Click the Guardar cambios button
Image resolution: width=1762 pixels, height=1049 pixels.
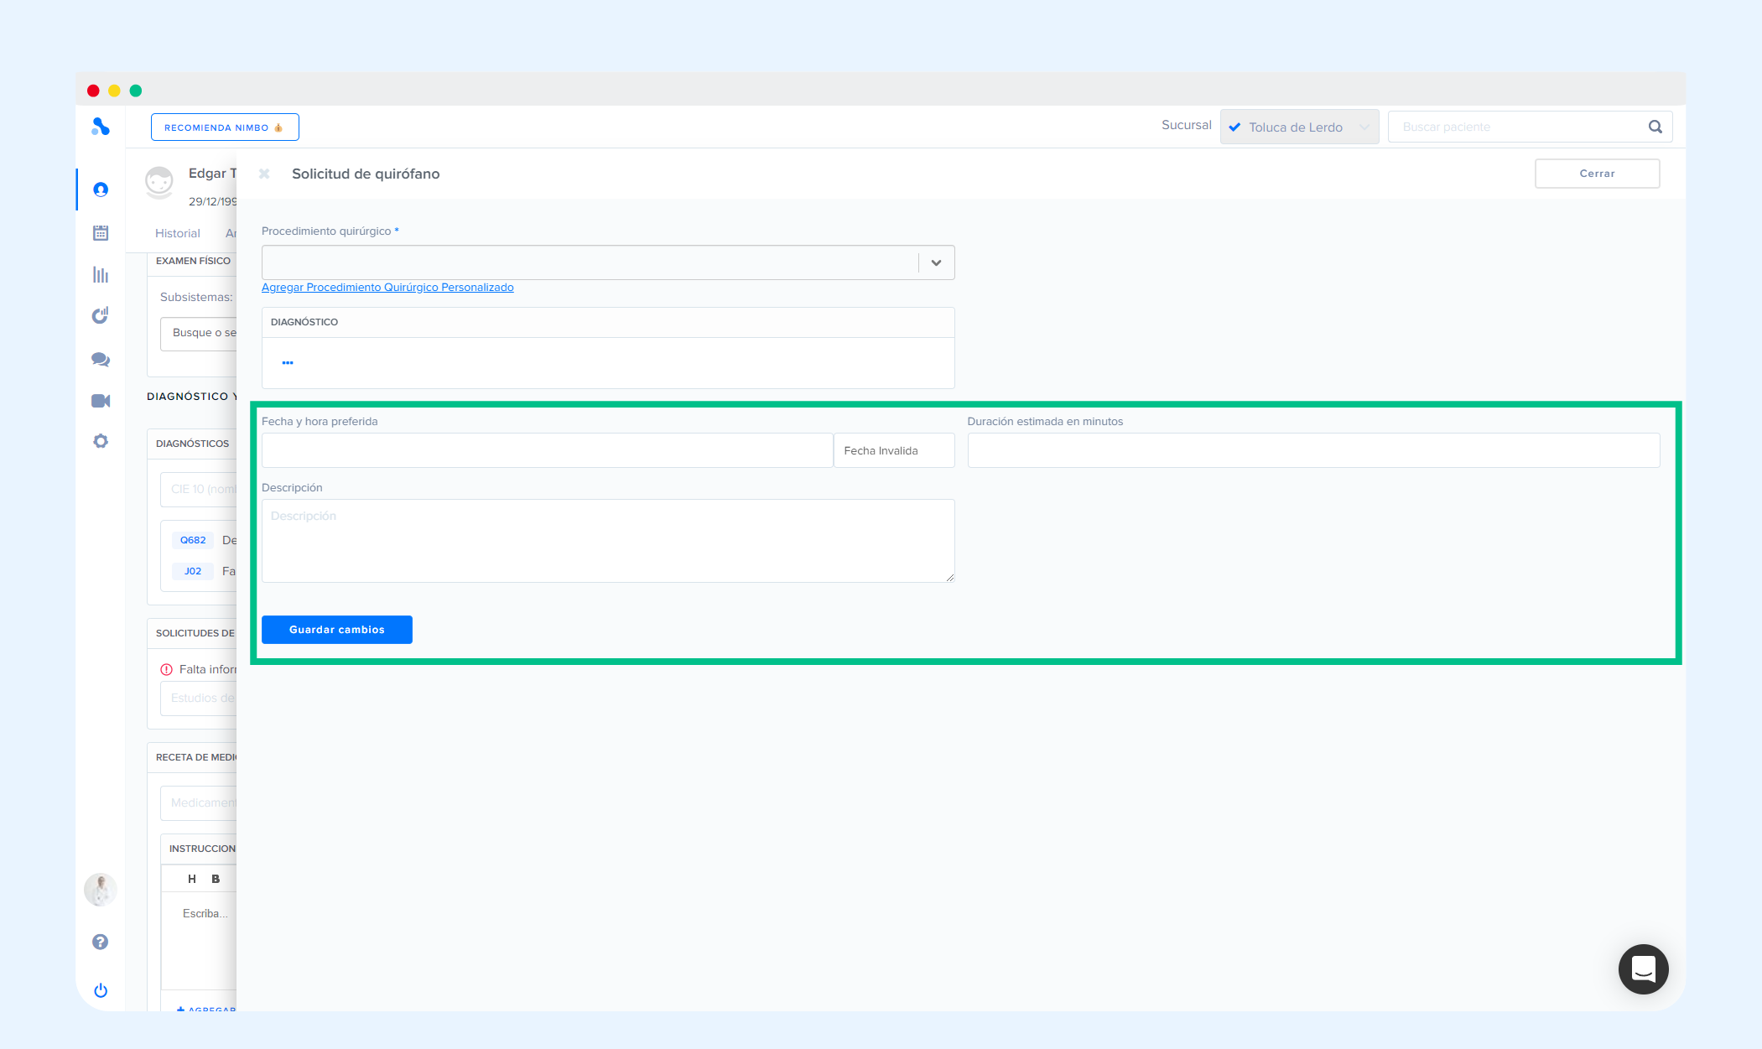[x=336, y=630]
